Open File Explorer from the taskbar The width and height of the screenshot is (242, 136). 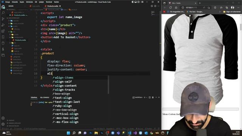pyautogui.click(x=96, y=133)
